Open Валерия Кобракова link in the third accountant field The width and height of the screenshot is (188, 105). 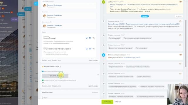(x=54, y=25)
